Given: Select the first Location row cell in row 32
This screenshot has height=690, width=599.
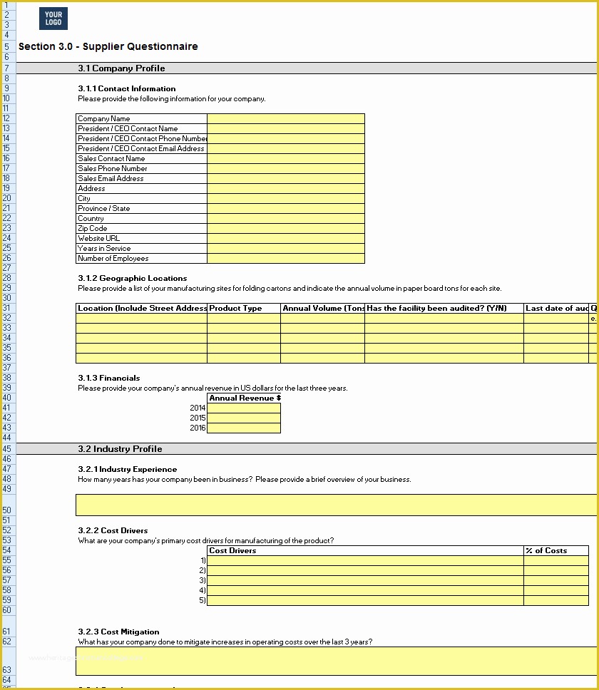Looking at the screenshot, I should pos(141,318).
